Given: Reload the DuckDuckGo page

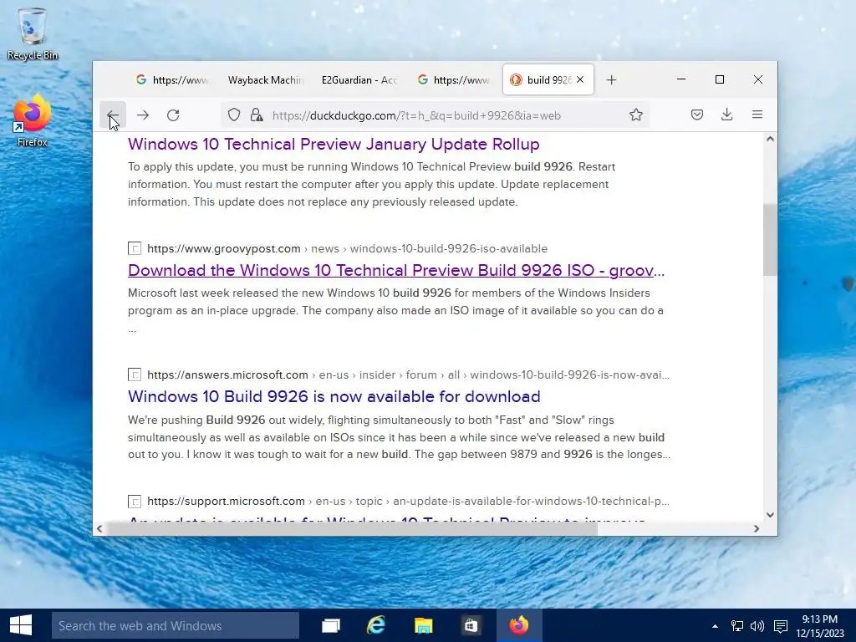Looking at the screenshot, I should point(173,115).
